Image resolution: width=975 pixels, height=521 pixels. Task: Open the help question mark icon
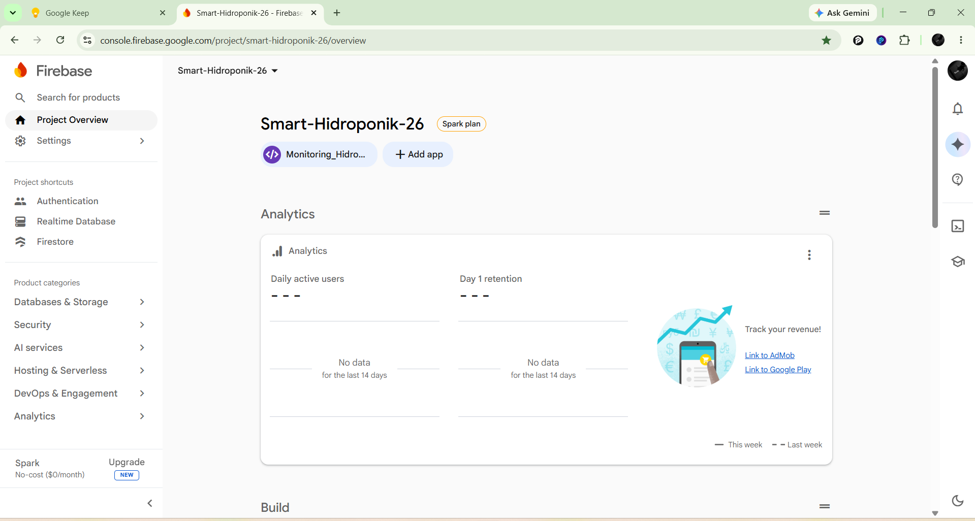(958, 179)
